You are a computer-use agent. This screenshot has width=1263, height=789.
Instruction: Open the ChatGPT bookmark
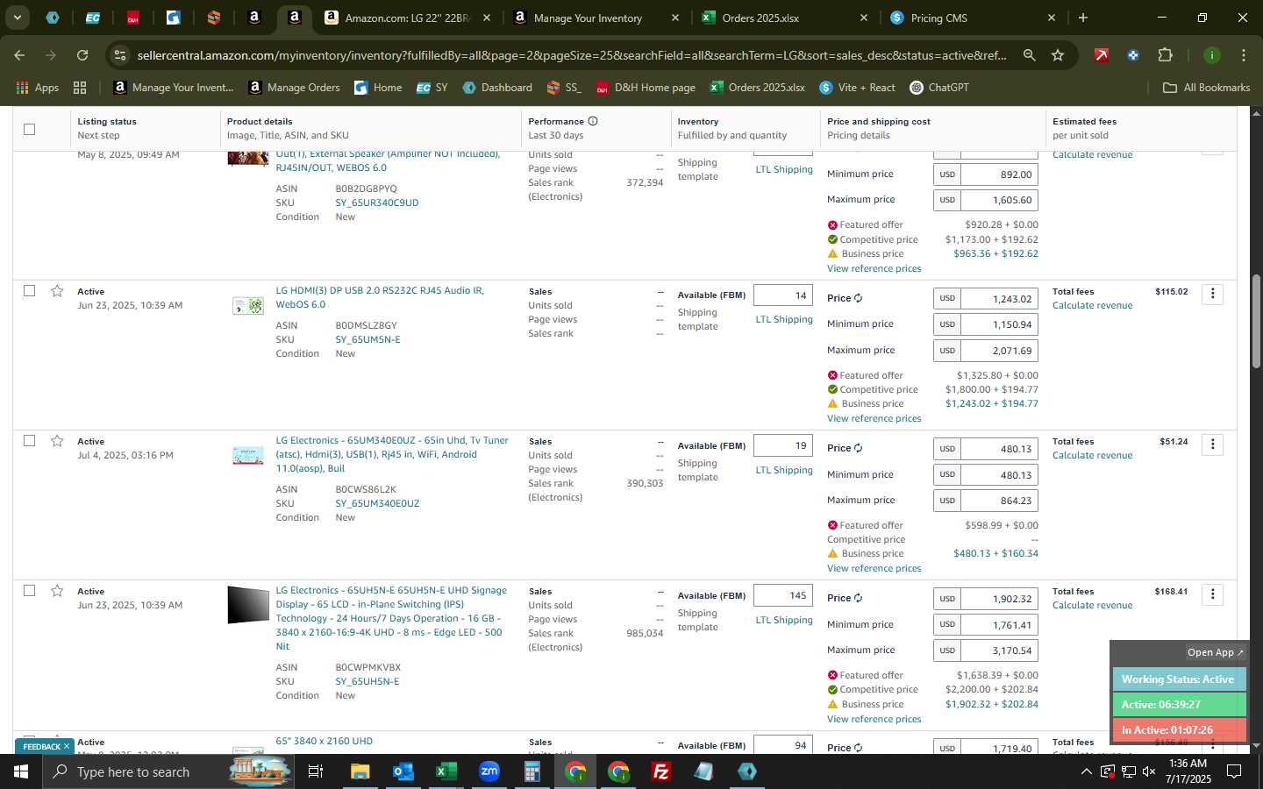938,88
